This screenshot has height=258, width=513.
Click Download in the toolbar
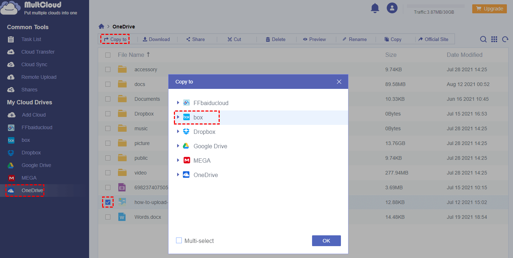pos(156,39)
